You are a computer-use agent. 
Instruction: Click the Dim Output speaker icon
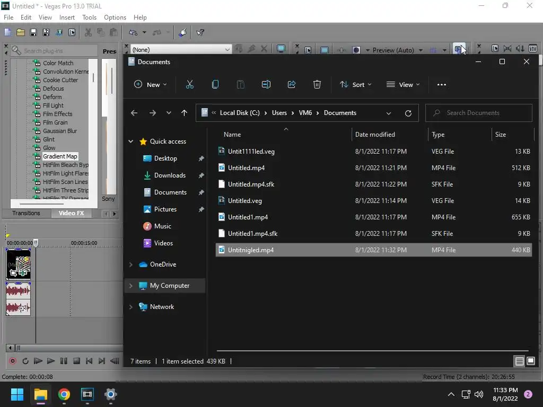click(x=520, y=48)
